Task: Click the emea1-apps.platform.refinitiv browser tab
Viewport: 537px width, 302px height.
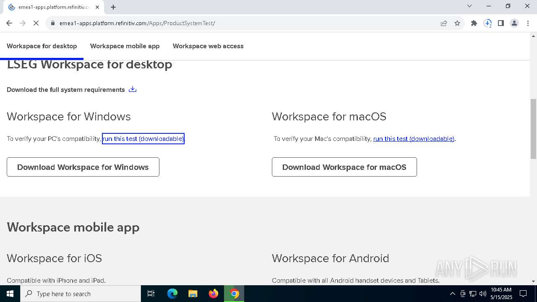Action: tap(54, 7)
